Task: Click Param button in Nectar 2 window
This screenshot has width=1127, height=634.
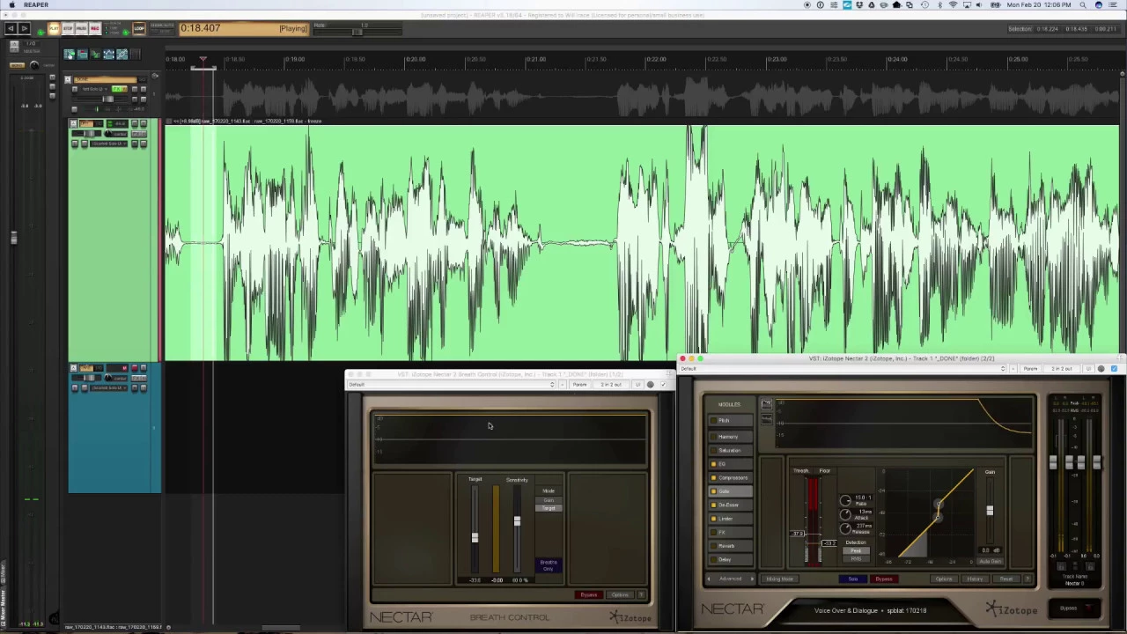Action: (1031, 368)
